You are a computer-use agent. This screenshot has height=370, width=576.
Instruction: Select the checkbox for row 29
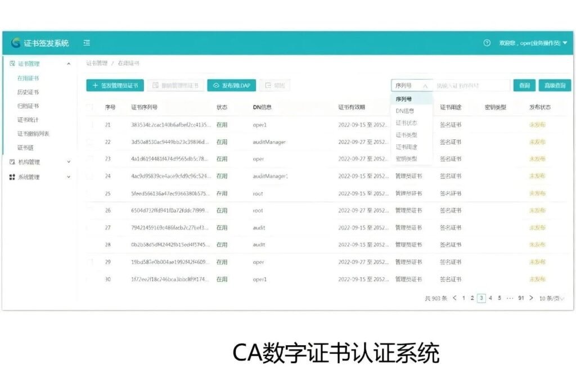point(89,262)
